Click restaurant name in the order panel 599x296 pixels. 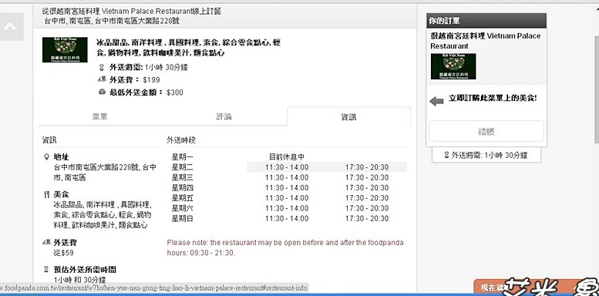click(485, 41)
